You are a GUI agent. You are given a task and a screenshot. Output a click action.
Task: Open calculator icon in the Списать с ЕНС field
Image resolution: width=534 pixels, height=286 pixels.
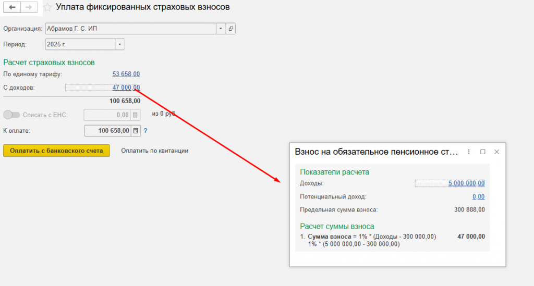(135, 115)
